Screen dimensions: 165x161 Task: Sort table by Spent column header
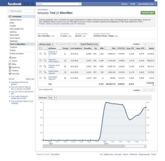[150, 48]
